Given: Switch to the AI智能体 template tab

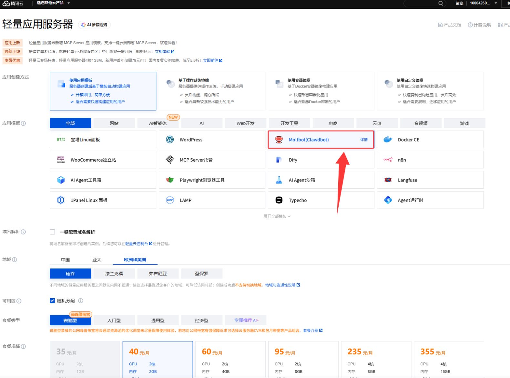Looking at the screenshot, I should pos(158,123).
